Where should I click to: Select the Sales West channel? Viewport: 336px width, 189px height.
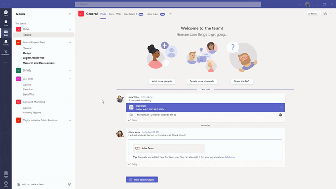point(29,95)
